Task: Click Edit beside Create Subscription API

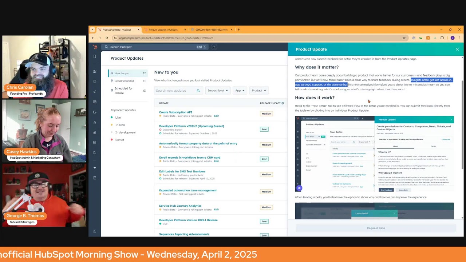Action: pos(216,116)
